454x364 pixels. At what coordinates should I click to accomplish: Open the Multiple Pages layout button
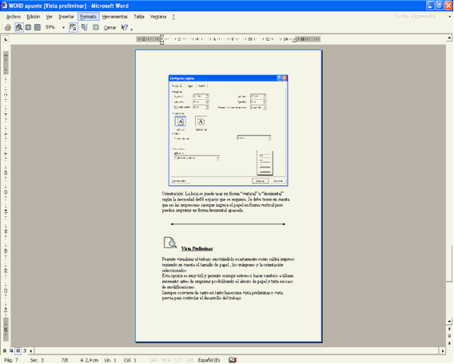38,27
